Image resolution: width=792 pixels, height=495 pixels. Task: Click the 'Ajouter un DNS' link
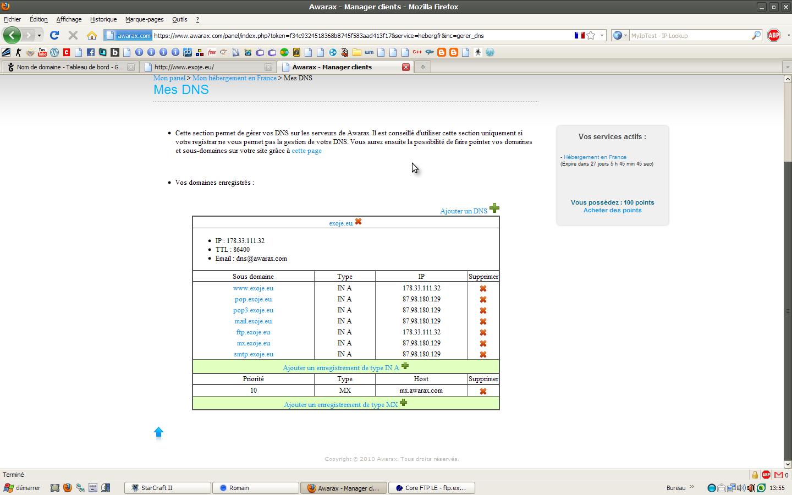(x=464, y=211)
